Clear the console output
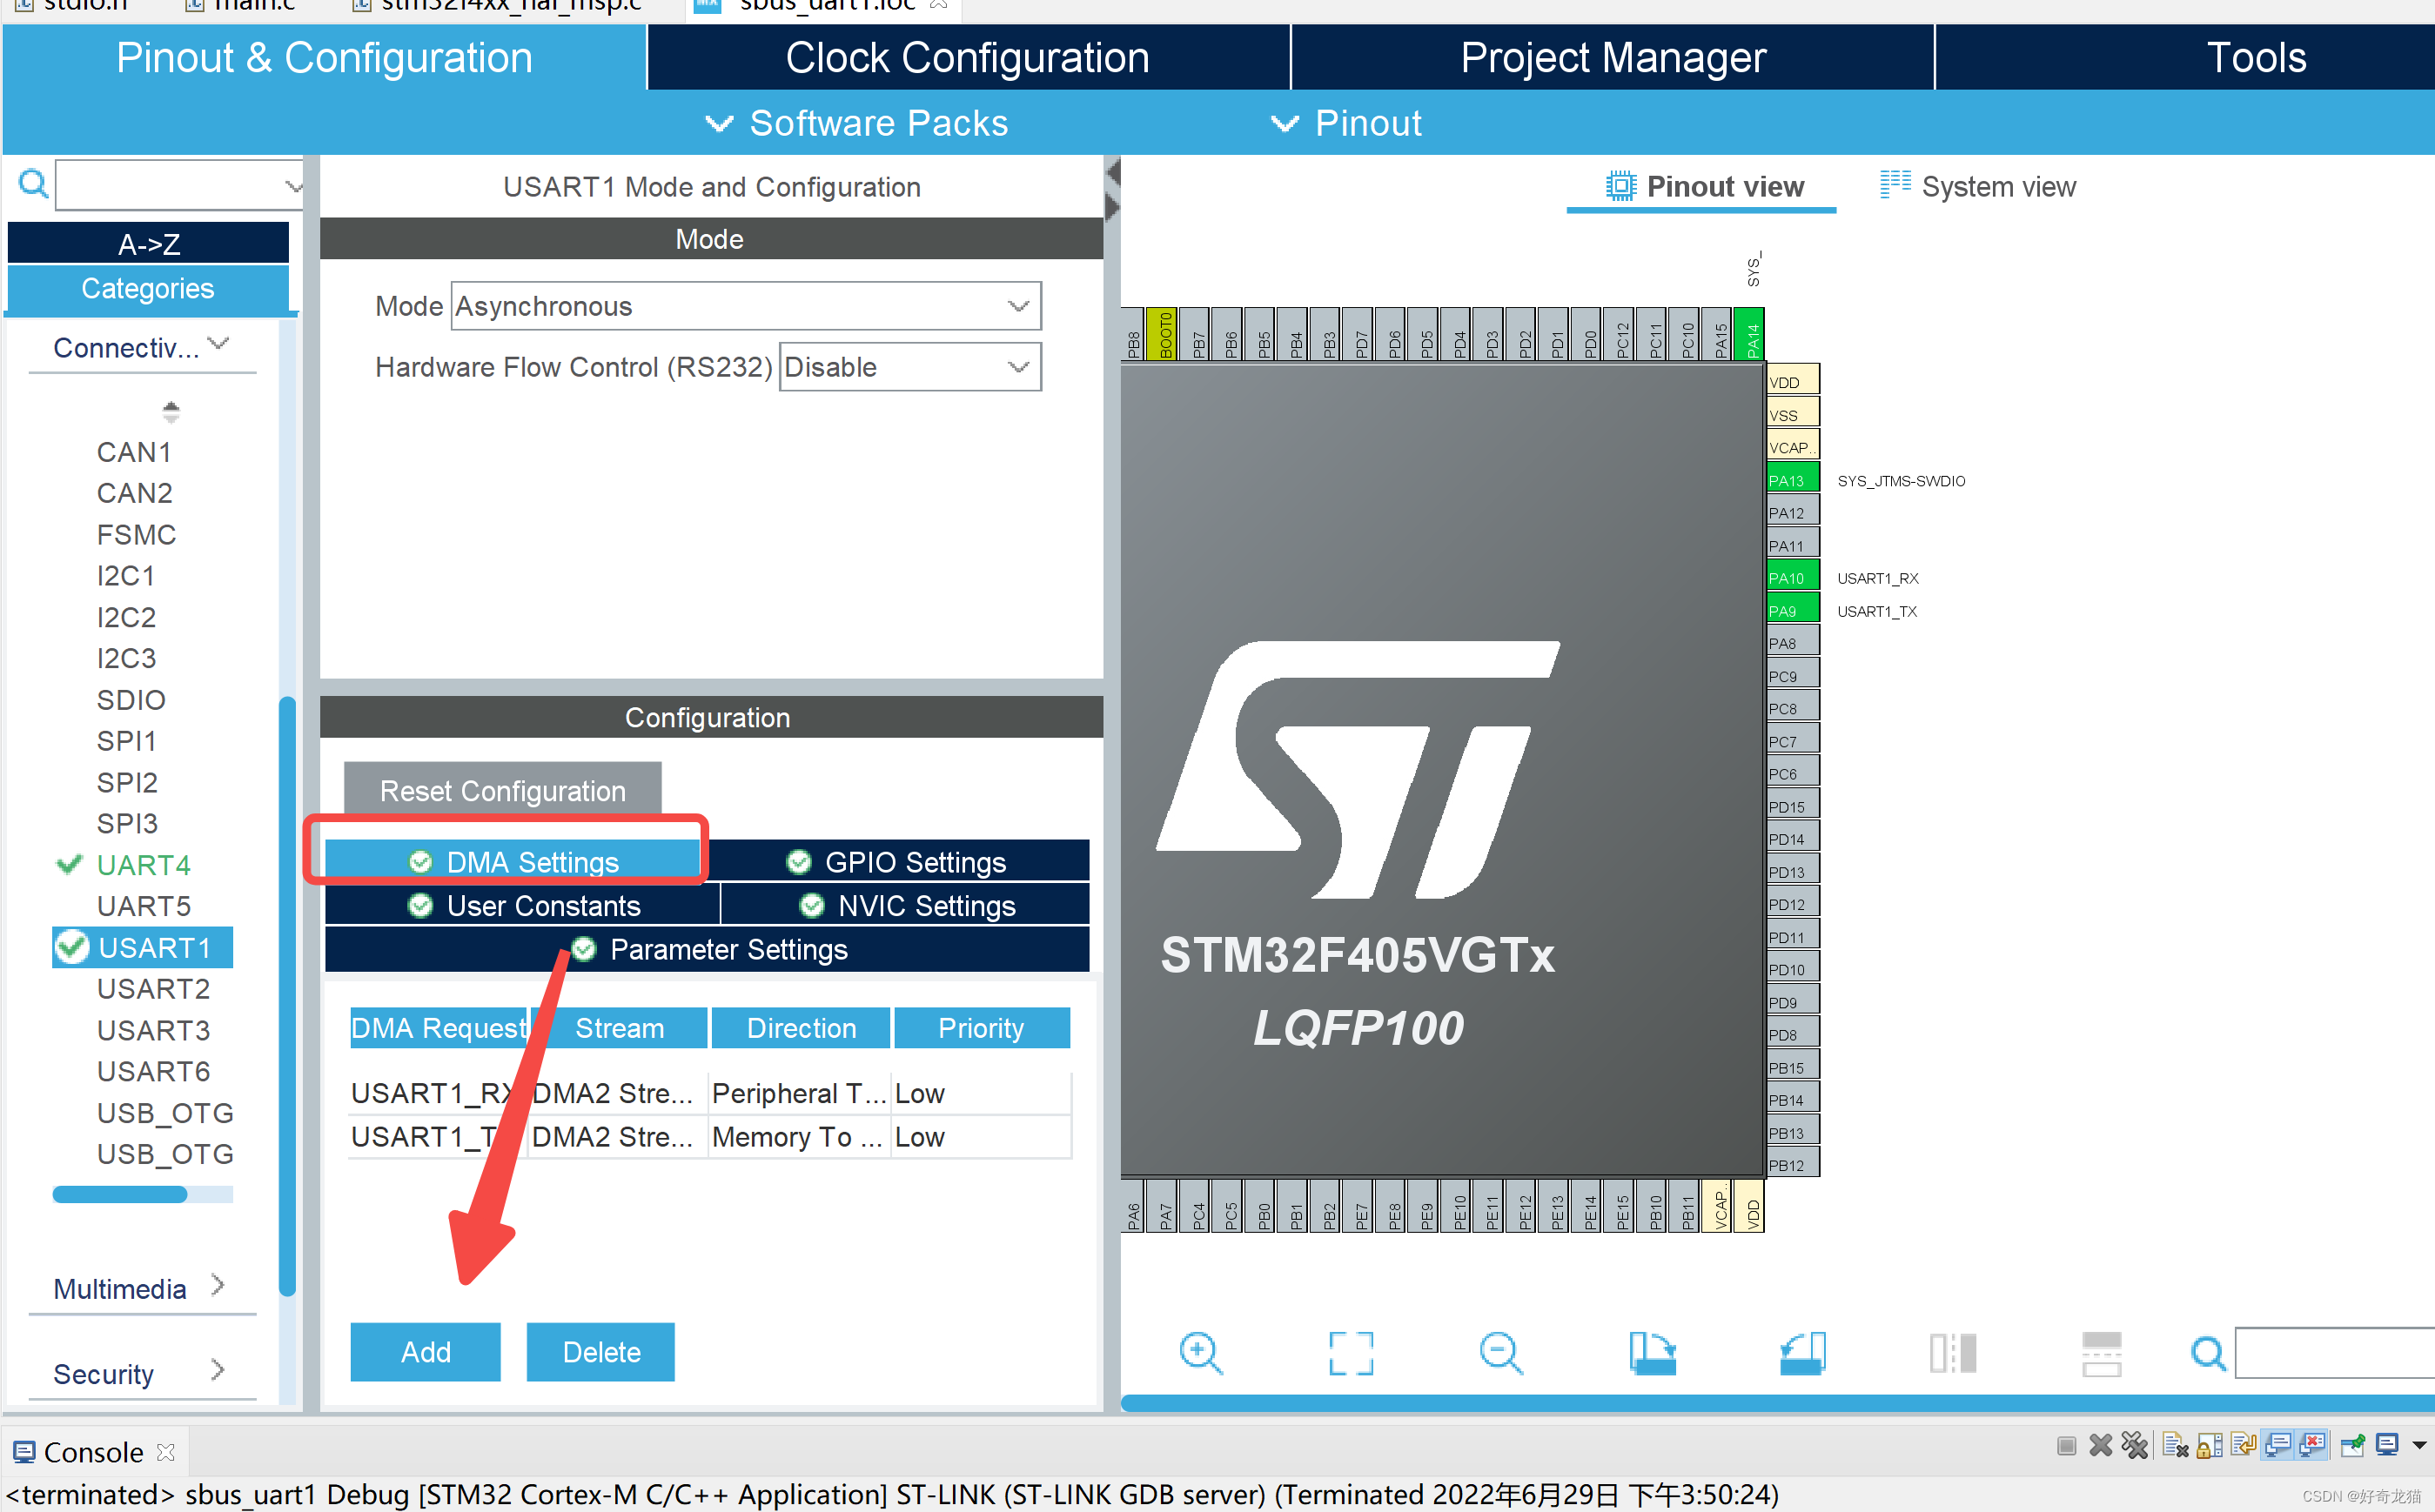This screenshot has width=2435, height=1512. [x=2175, y=1446]
